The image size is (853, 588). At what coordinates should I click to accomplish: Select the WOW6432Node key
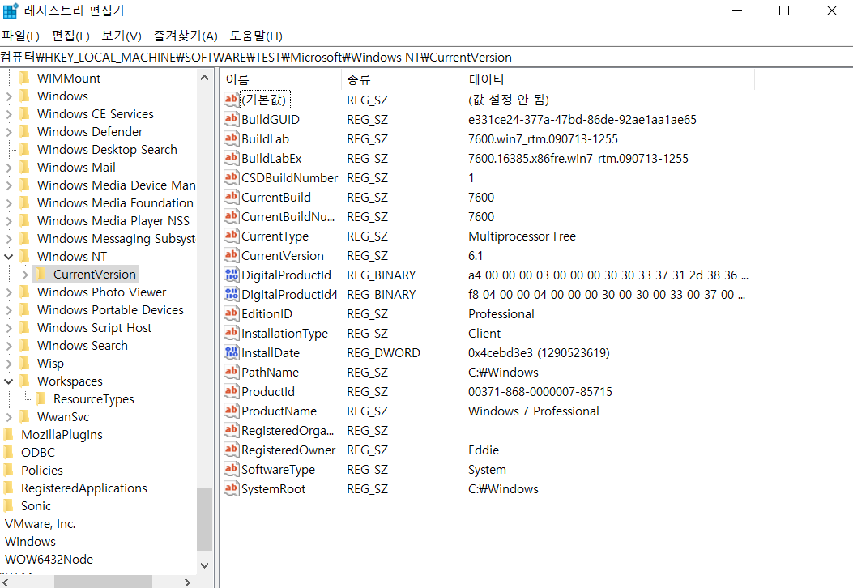click(49, 559)
